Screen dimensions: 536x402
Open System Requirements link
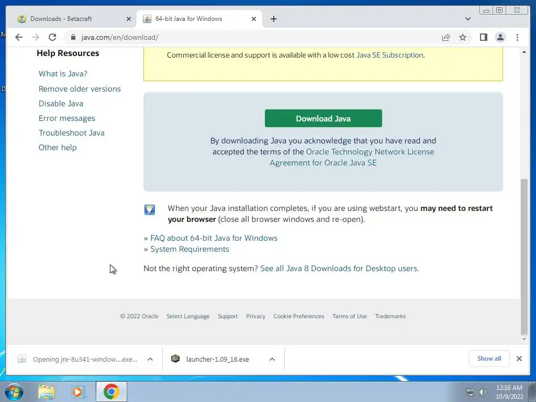[189, 249]
